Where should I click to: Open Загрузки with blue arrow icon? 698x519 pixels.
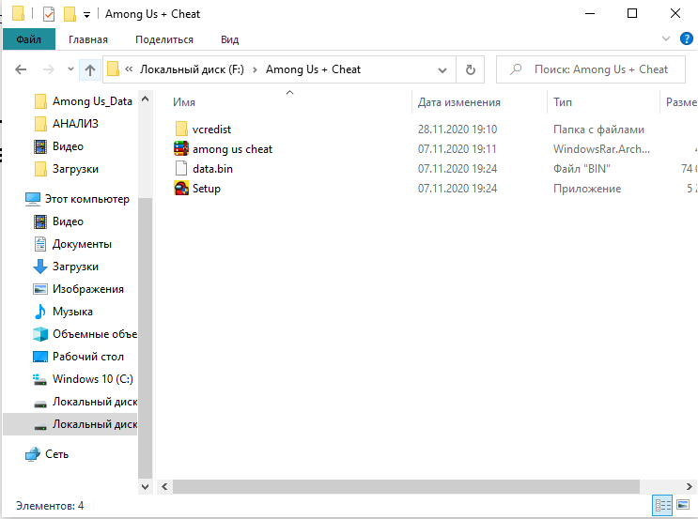pyautogui.click(x=67, y=267)
